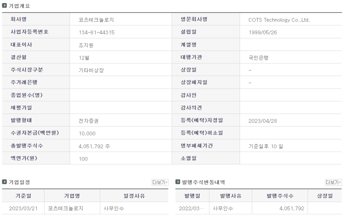
Task: Select CEO name 조지원
Action: tap(86, 45)
